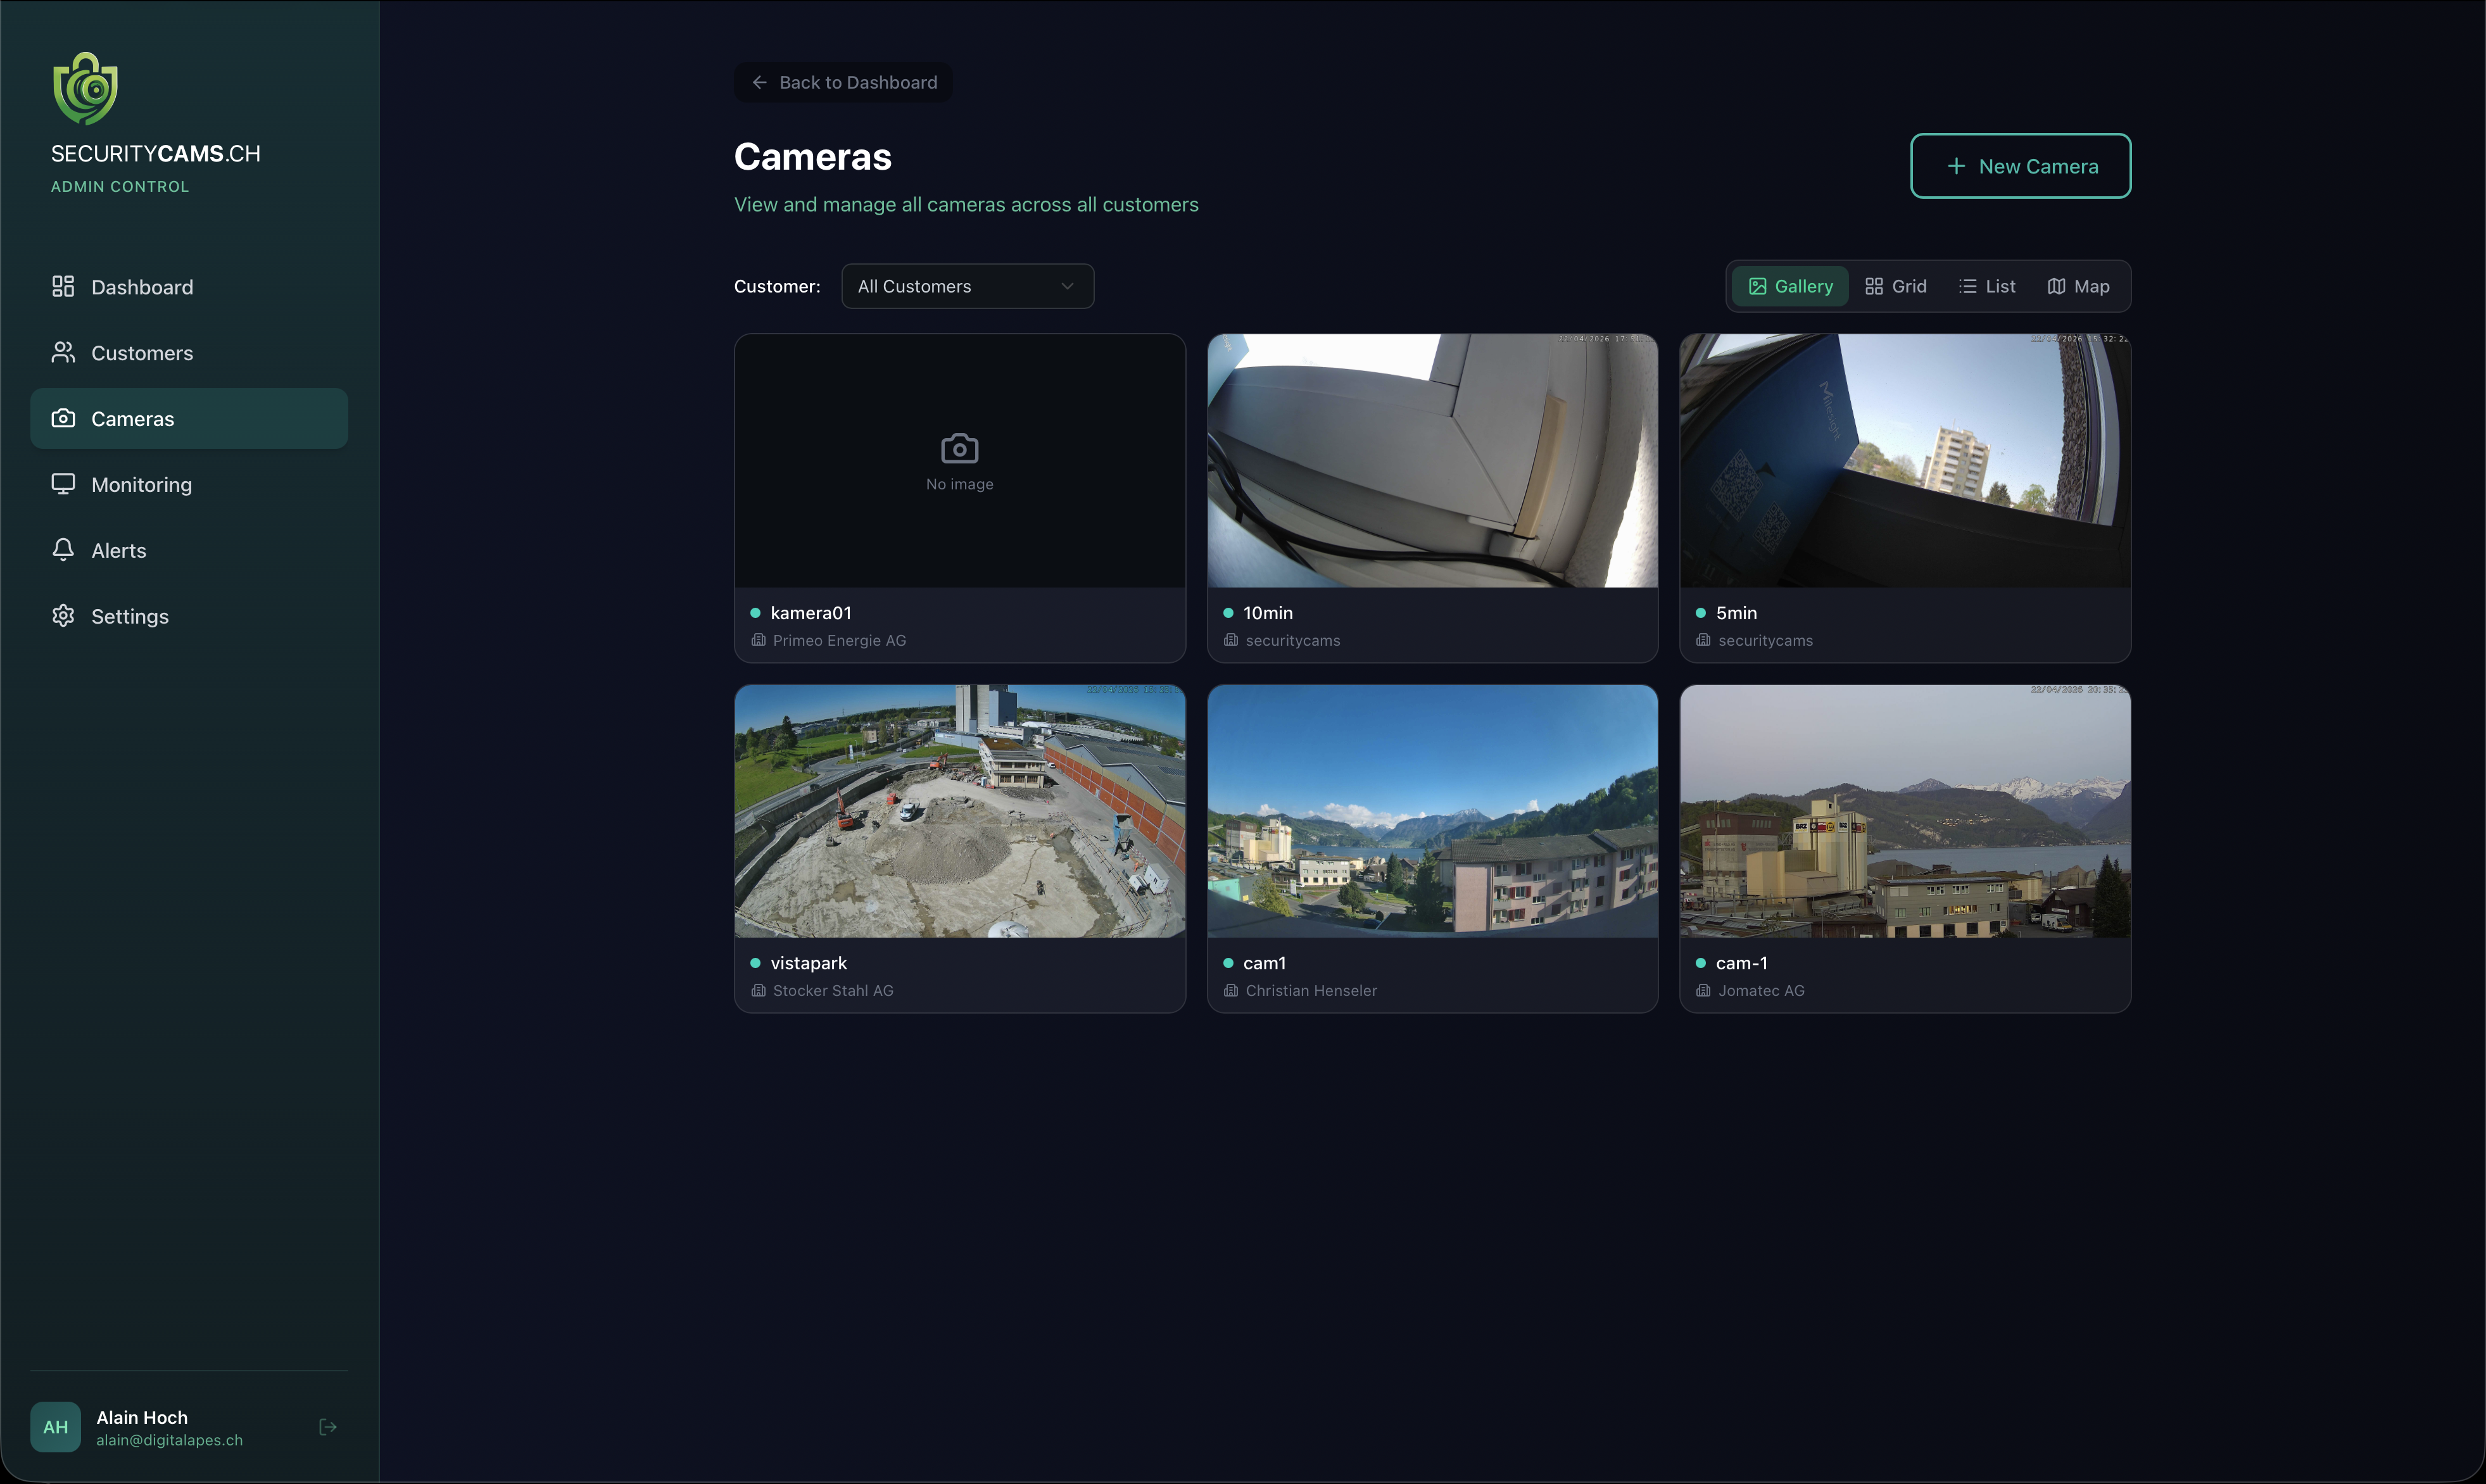Switch to the Cameras menu entry
This screenshot has width=2486, height=1484.
pos(132,418)
